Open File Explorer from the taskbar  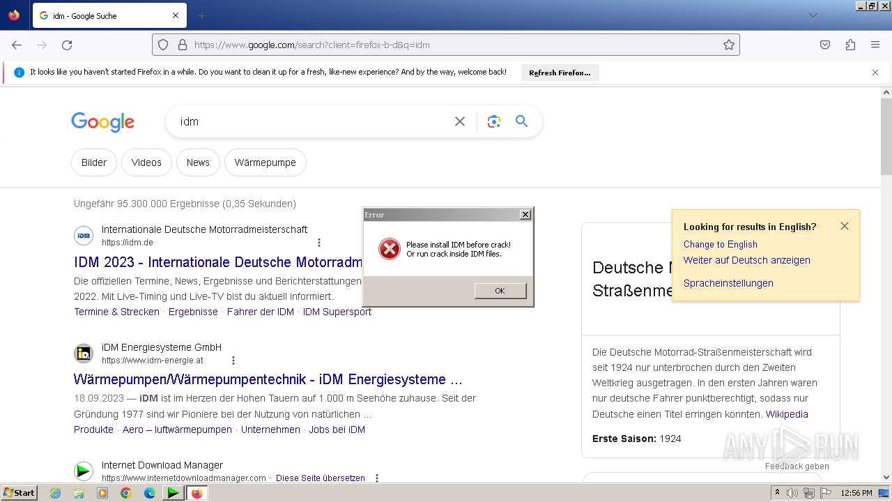coord(79,493)
